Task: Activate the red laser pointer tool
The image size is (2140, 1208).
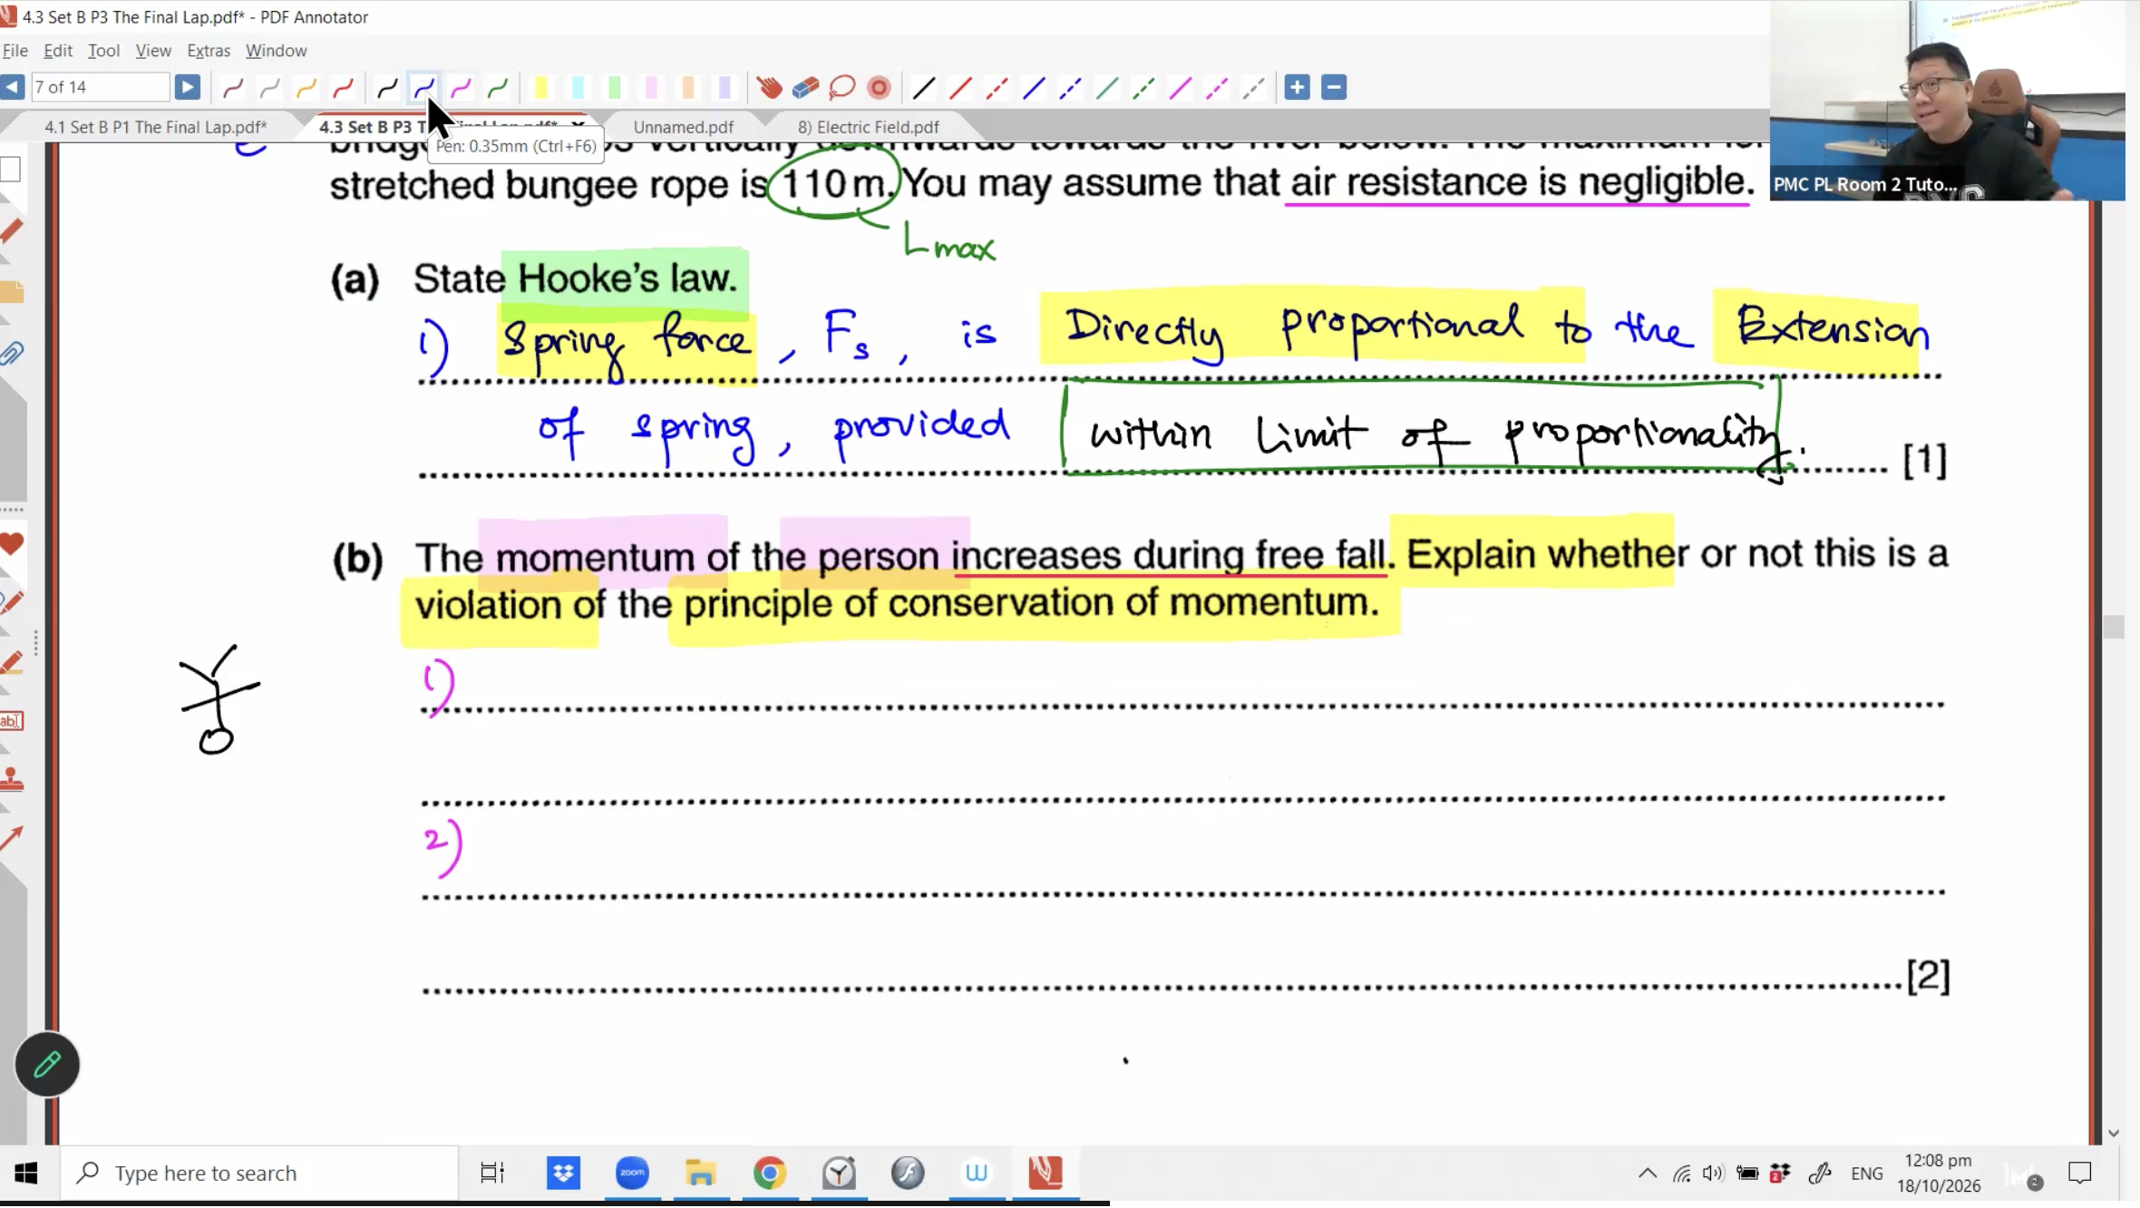Action: [x=879, y=88]
